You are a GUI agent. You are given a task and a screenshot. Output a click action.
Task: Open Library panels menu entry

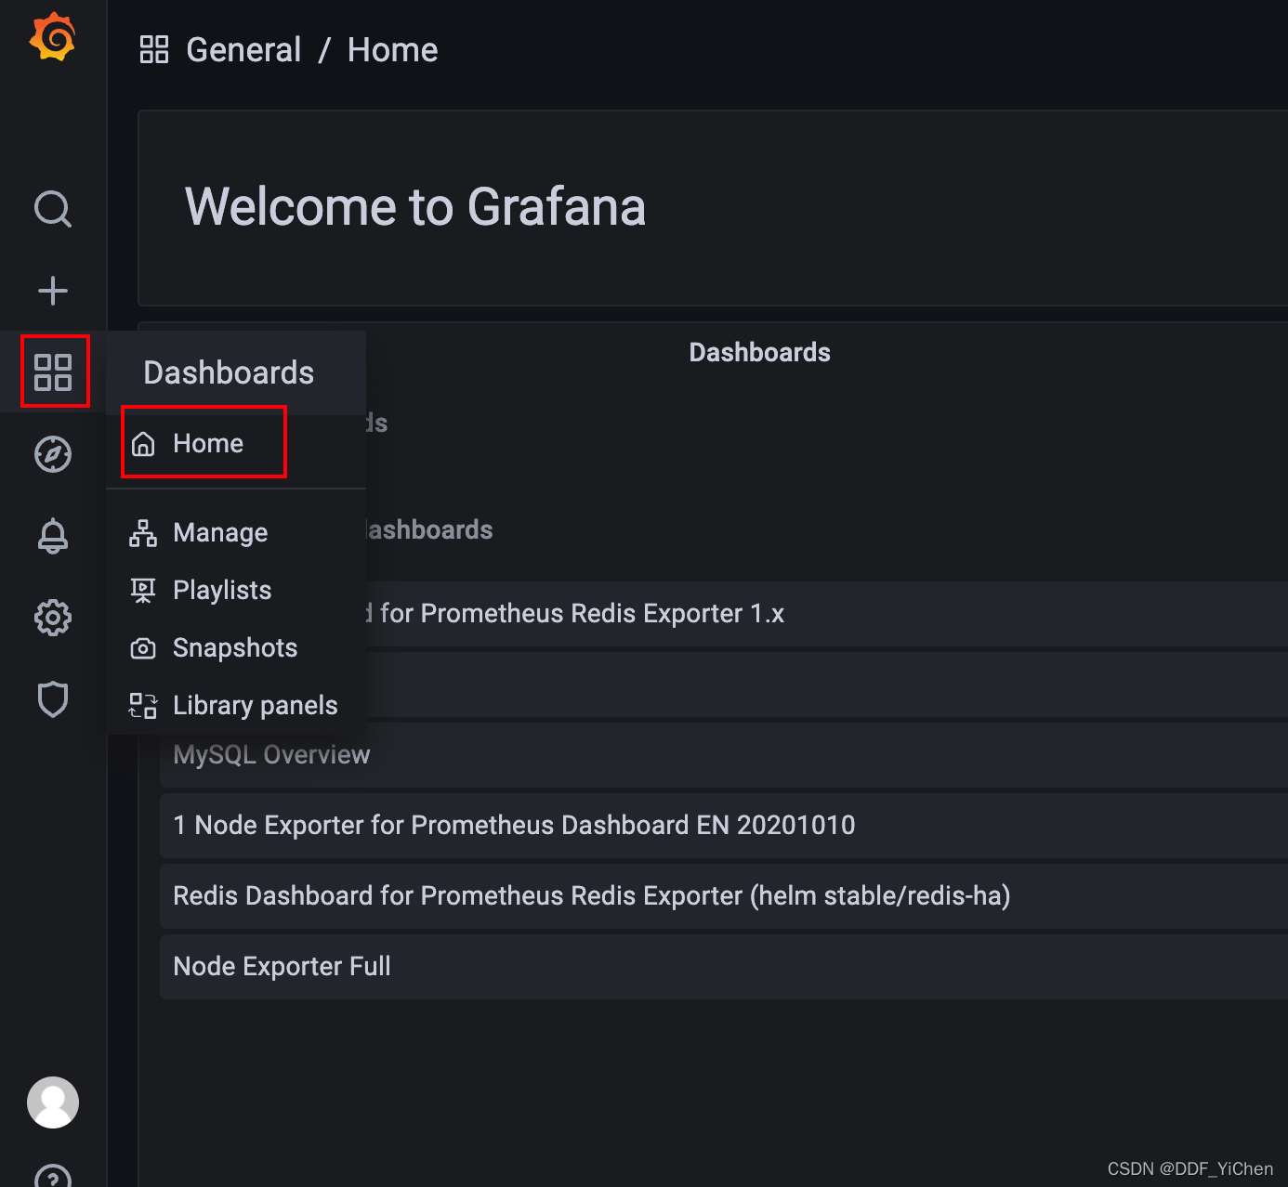[x=256, y=706]
